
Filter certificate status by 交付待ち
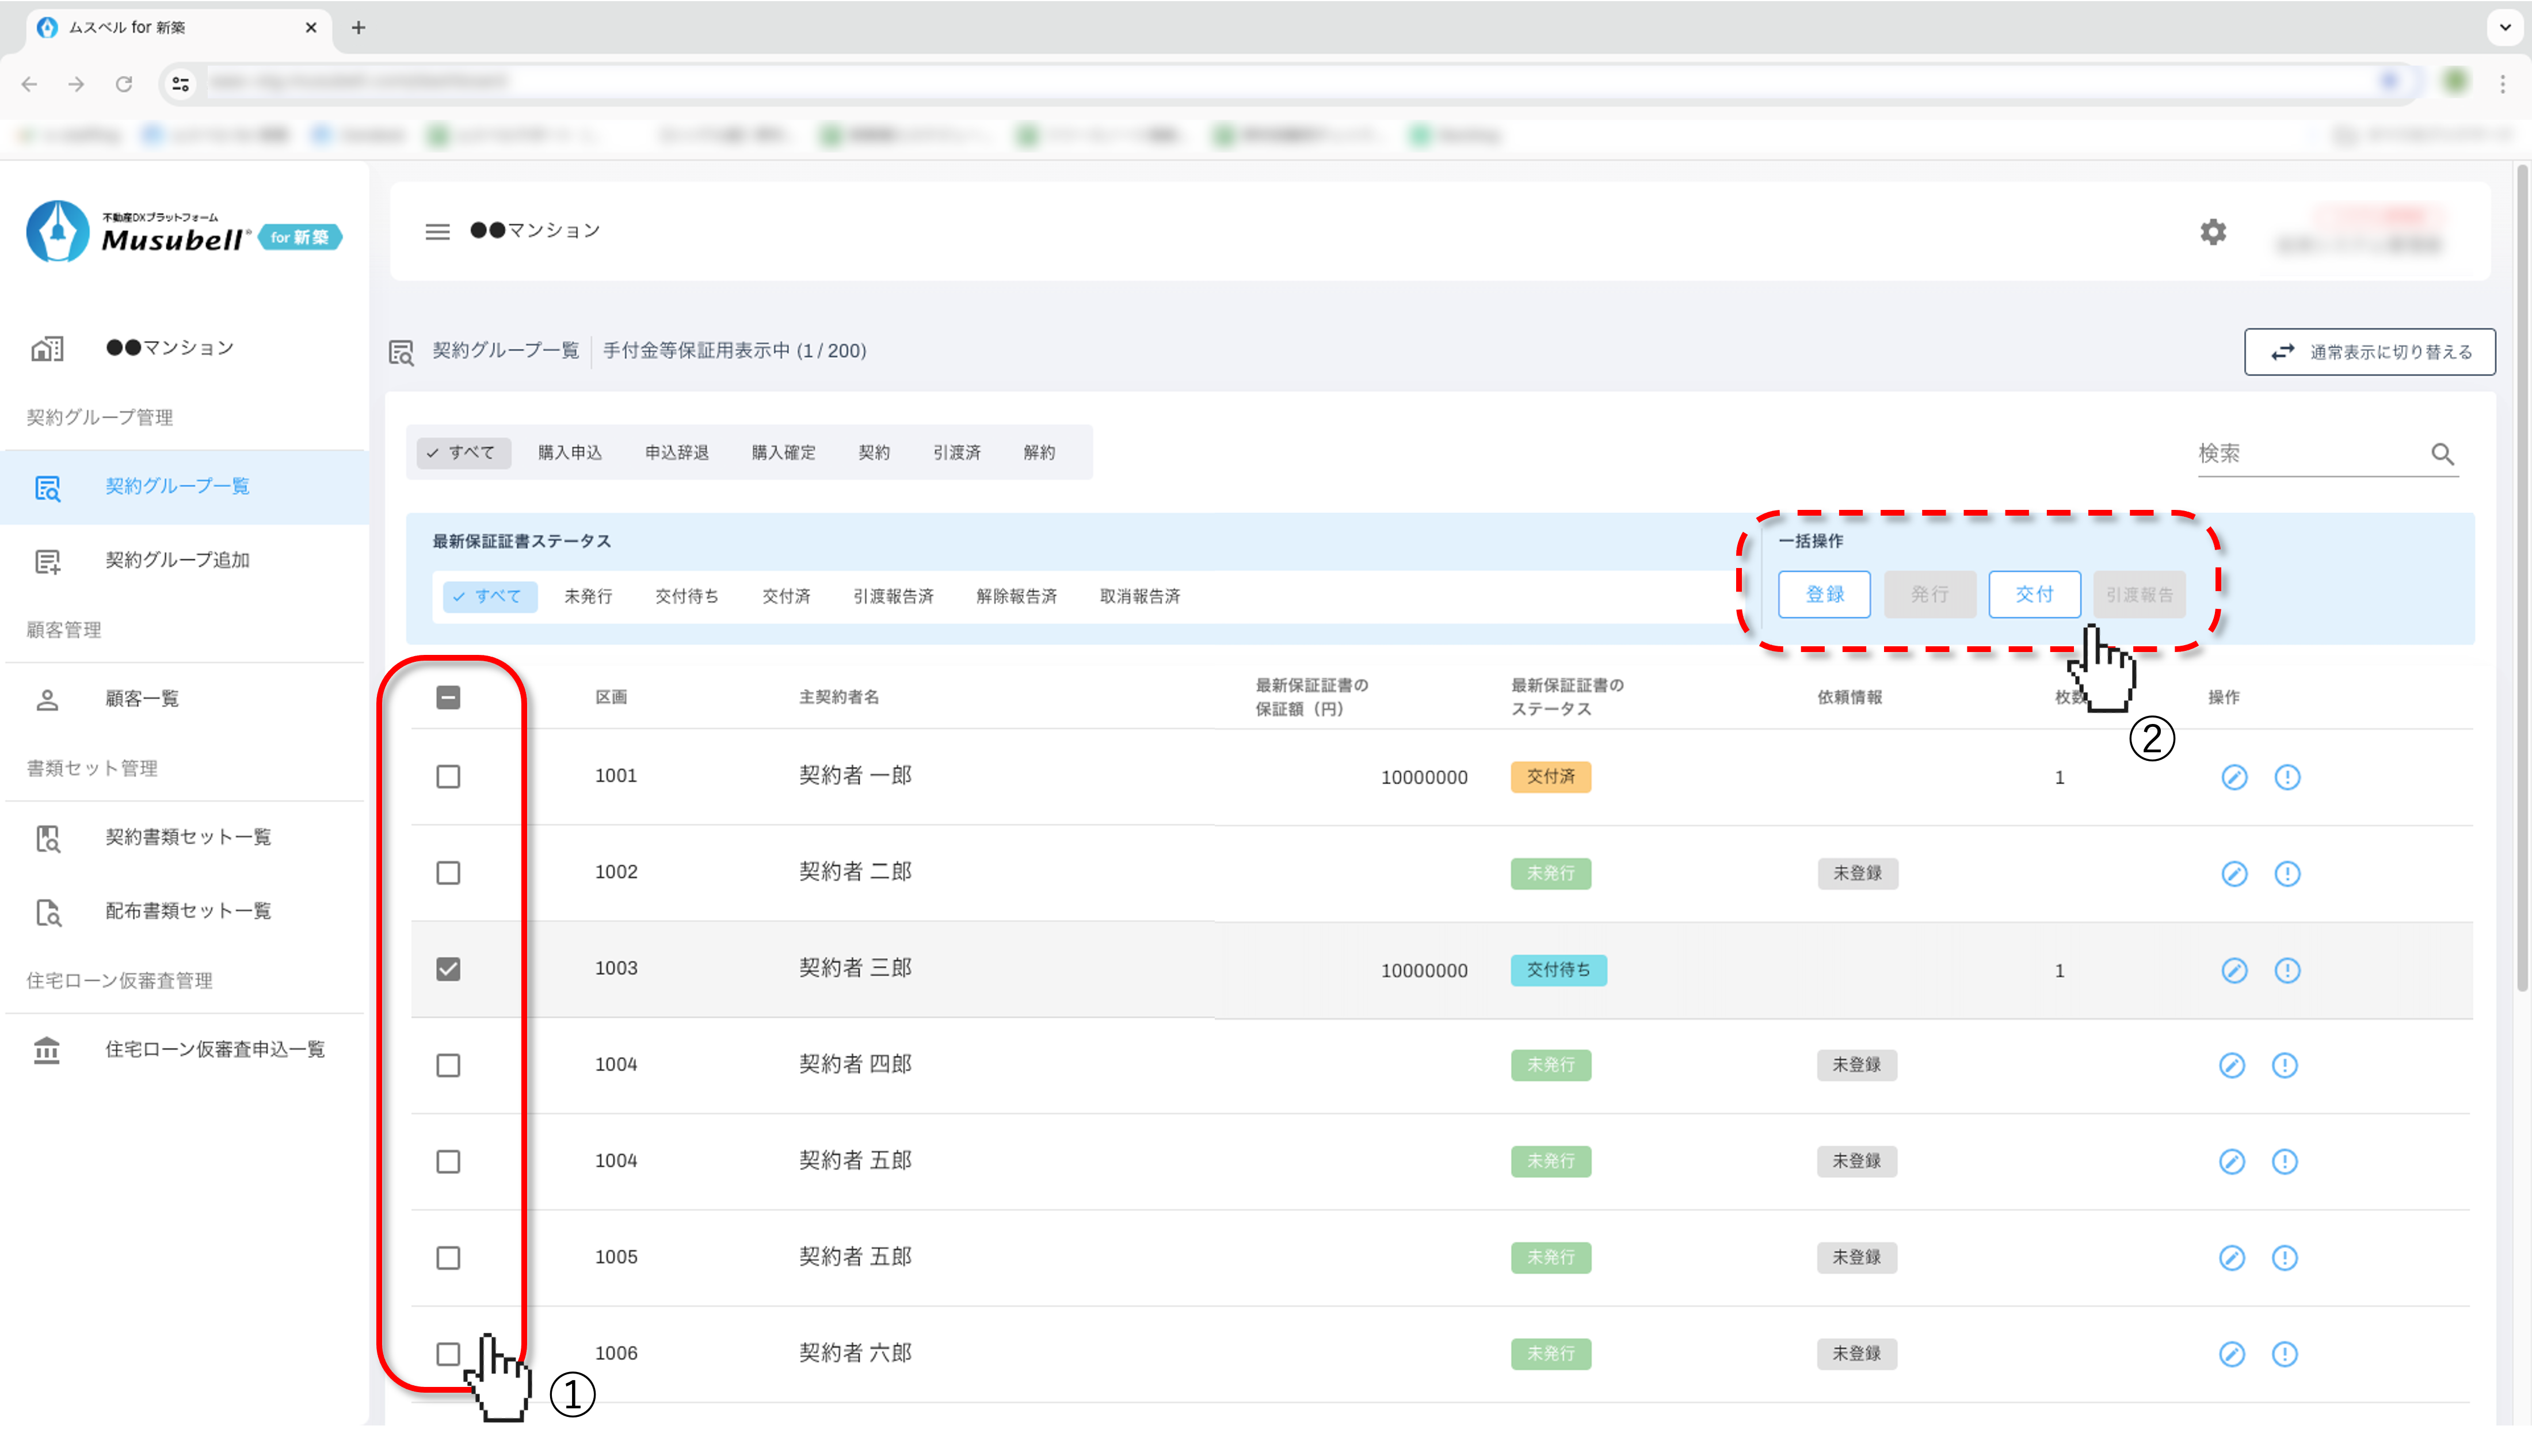[x=686, y=597]
